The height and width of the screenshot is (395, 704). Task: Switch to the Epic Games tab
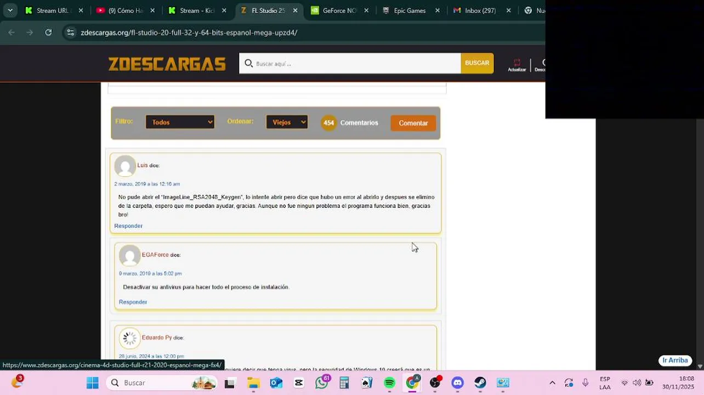[411, 10]
